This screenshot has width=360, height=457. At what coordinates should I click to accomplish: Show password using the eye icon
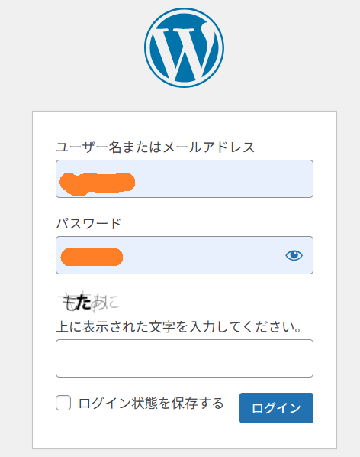[x=294, y=255]
